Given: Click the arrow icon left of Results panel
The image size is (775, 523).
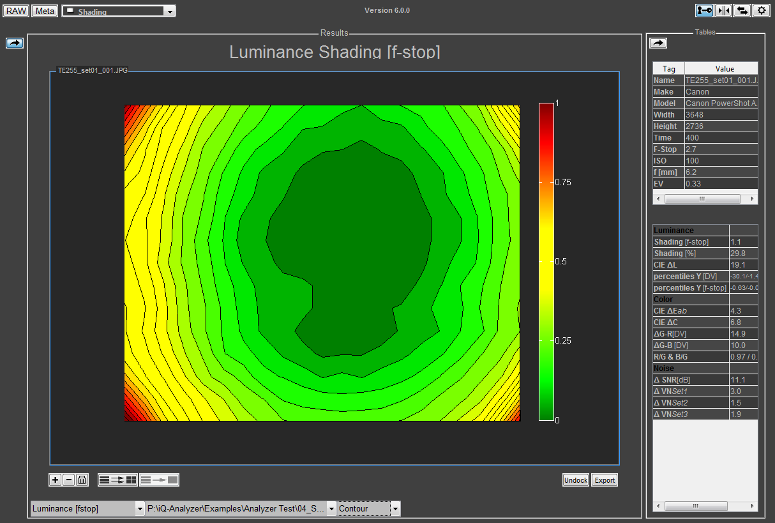Looking at the screenshot, I should click(15, 43).
